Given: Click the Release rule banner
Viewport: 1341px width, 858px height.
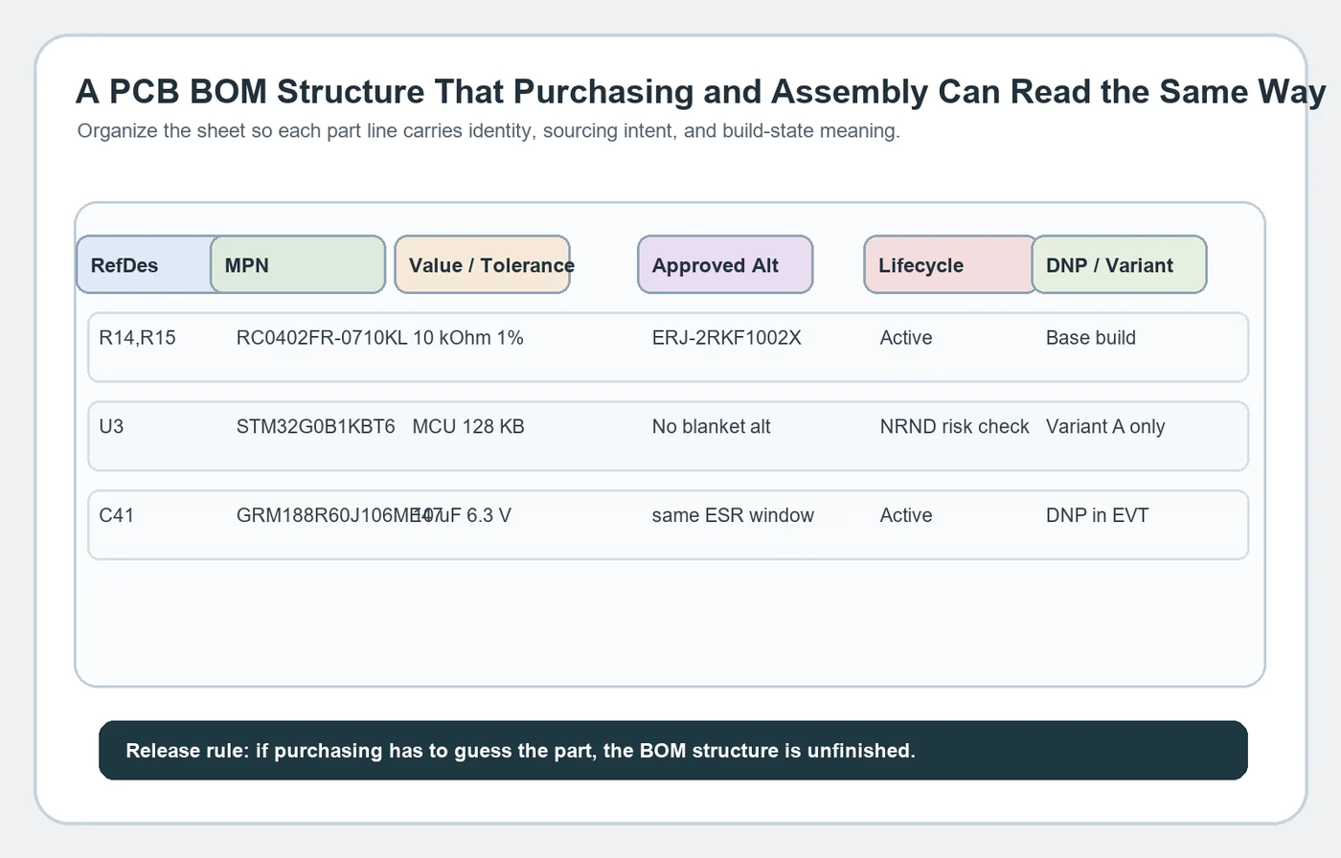Looking at the screenshot, I should 673,751.
